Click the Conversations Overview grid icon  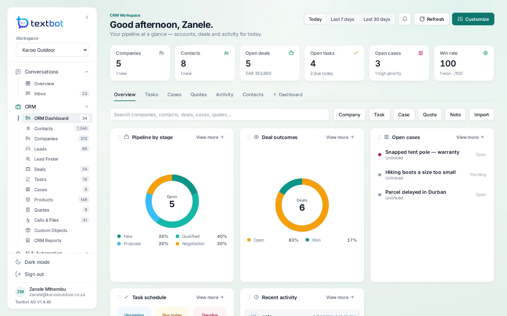tap(28, 83)
